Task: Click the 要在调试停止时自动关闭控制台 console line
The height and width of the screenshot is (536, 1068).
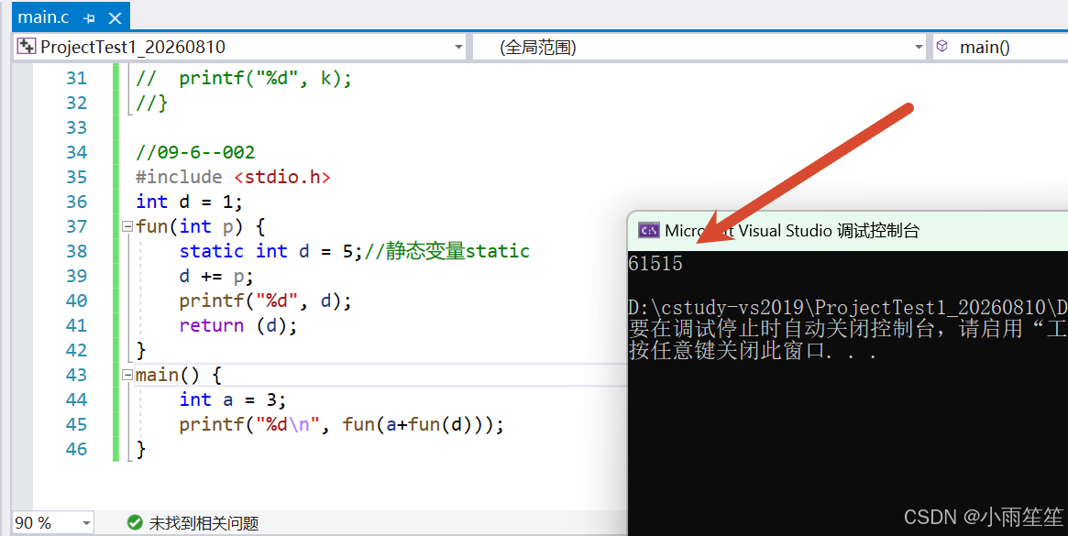Action: pos(847,329)
